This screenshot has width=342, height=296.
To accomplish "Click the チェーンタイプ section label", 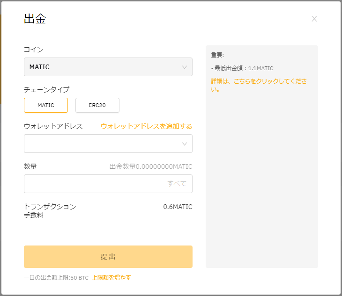I will [x=47, y=89].
